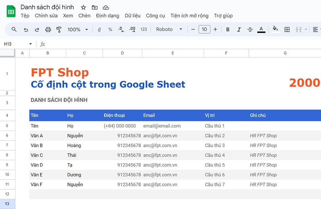Decrease decimal places icon
This screenshot has width=321, height=209.
pyautogui.click(x=121, y=29)
